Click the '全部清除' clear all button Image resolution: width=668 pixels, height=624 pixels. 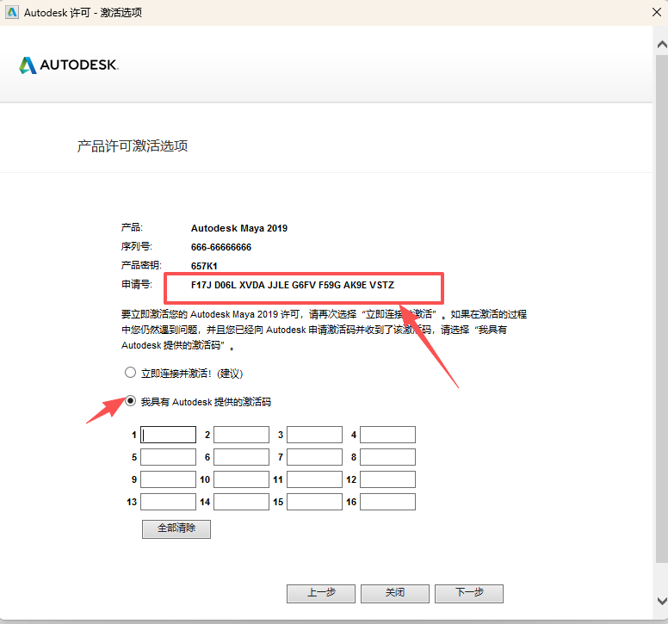pyautogui.click(x=176, y=528)
